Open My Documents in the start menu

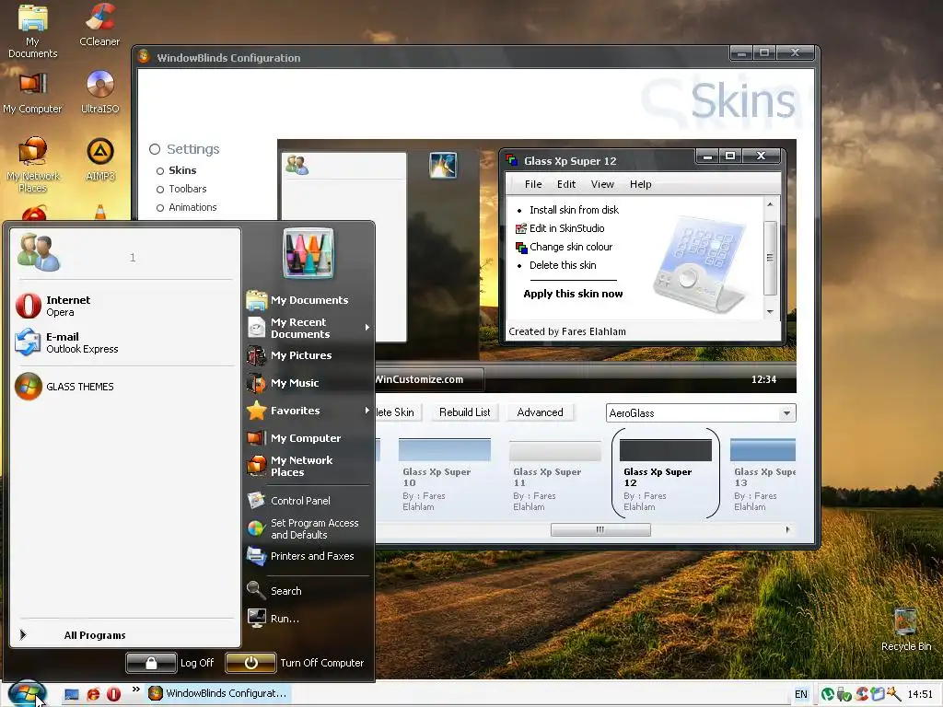(x=309, y=300)
